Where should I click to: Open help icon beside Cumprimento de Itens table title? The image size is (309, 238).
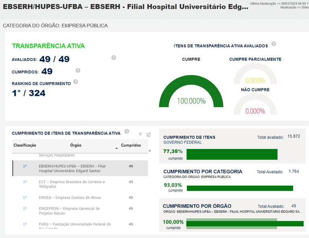pos(127,131)
